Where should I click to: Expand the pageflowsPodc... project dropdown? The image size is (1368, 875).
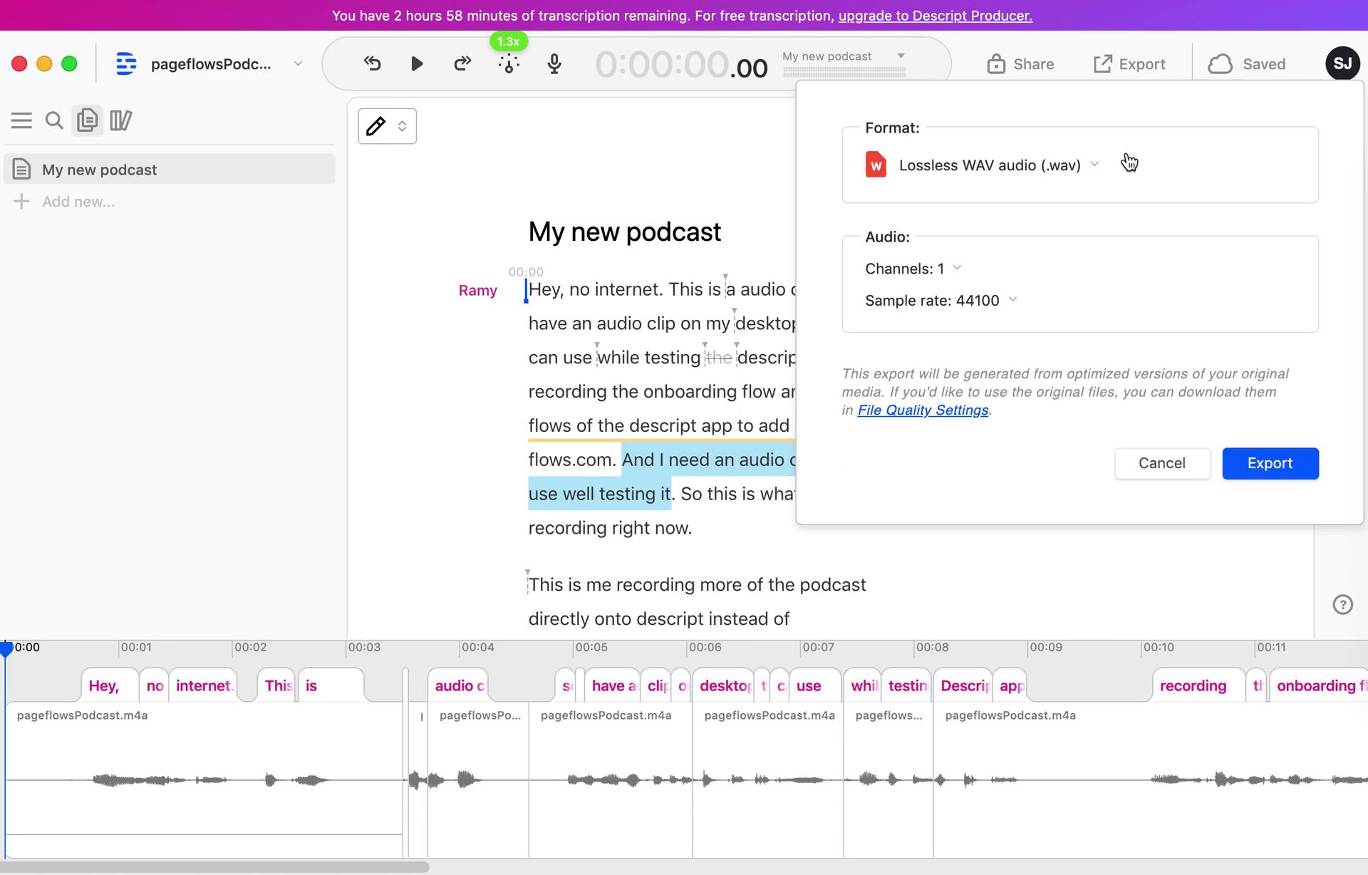(298, 64)
